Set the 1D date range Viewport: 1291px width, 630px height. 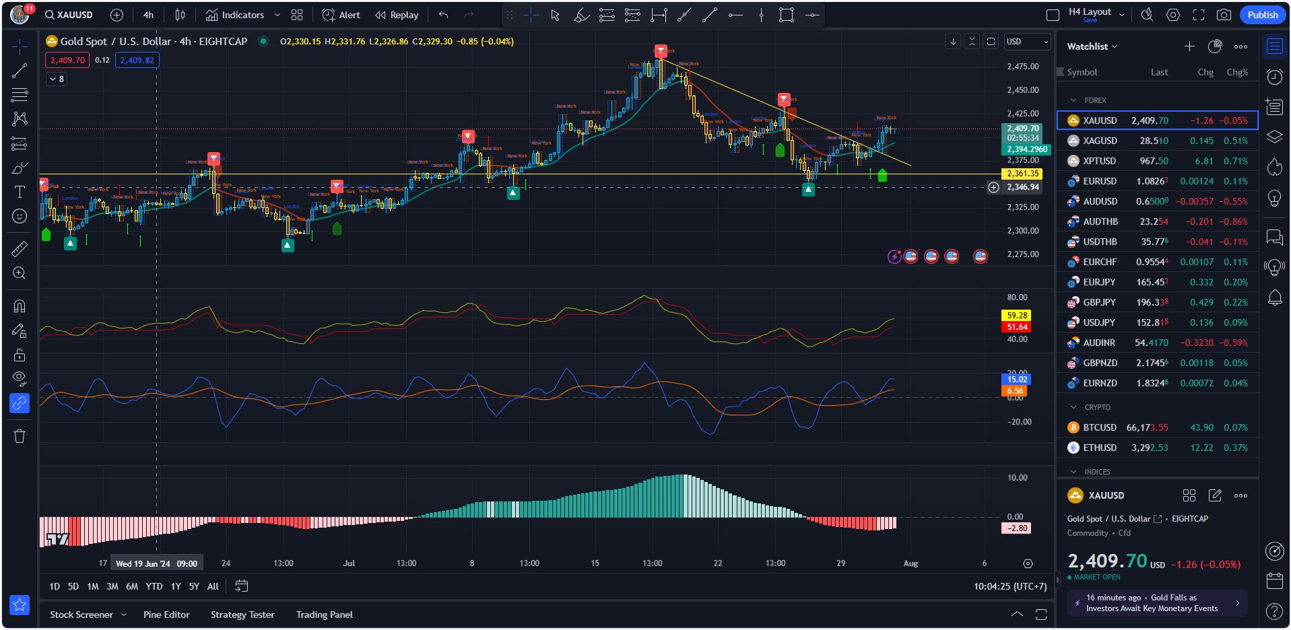coord(55,586)
